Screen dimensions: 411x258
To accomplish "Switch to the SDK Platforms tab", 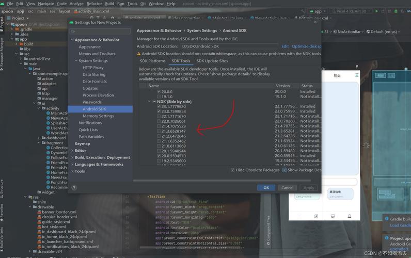I will click(153, 61).
